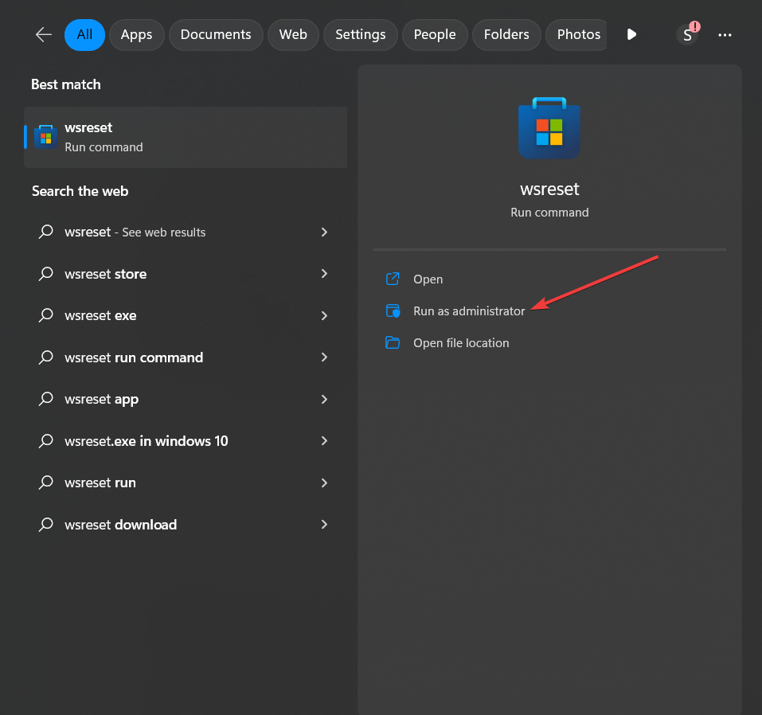
Task: Click search icon beside 'wsreset exe'
Action: coord(45,315)
